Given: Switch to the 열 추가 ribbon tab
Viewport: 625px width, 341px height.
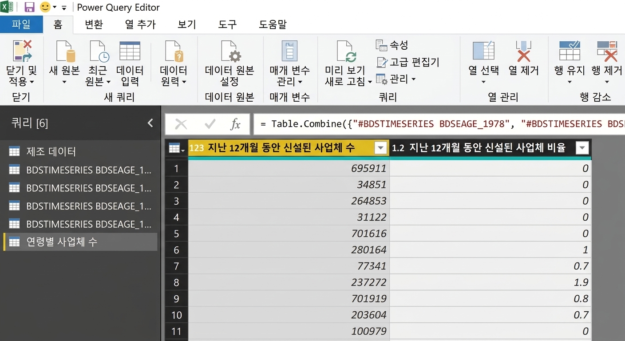Looking at the screenshot, I should coord(140,24).
